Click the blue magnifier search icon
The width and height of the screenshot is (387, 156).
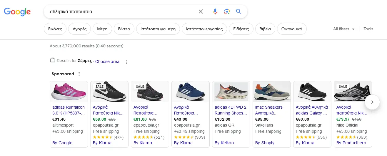click(x=238, y=11)
